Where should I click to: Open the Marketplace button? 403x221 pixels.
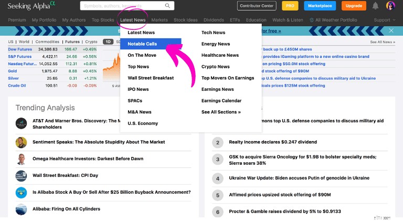[x=320, y=6]
